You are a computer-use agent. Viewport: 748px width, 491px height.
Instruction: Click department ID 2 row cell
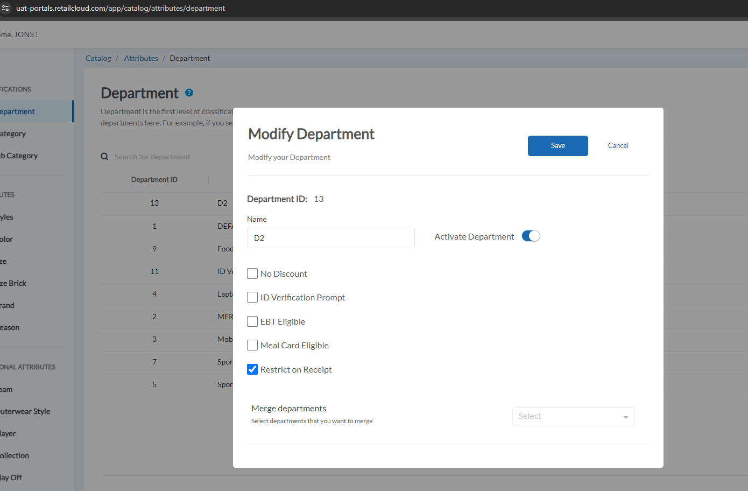point(154,317)
